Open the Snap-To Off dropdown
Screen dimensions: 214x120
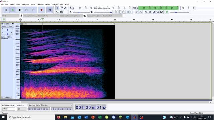click(21, 109)
